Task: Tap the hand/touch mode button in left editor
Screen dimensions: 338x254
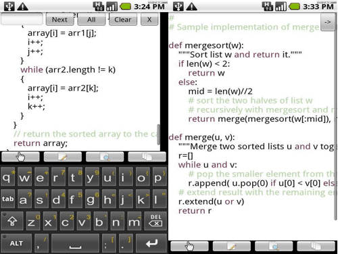Action: click(x=20, y=157)
